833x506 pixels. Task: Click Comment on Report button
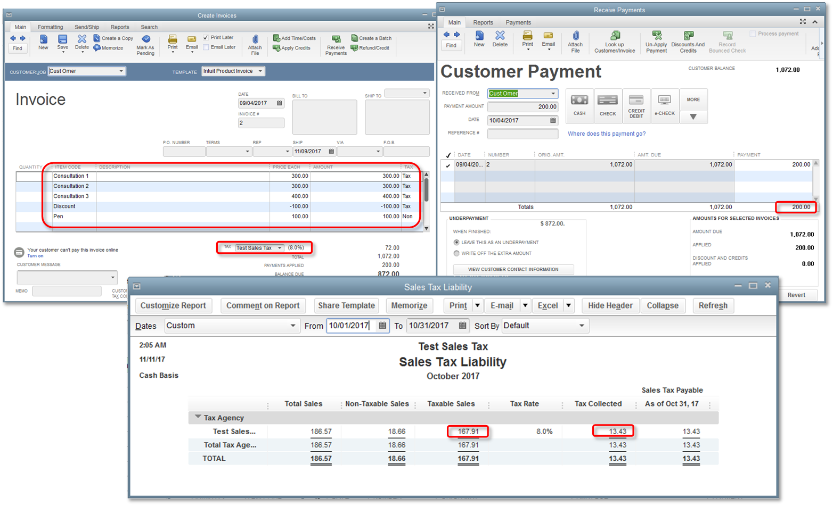tap(263, 305)
